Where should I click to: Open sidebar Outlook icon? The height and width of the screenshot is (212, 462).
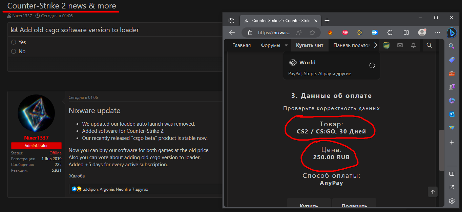(x=451, y=114)
